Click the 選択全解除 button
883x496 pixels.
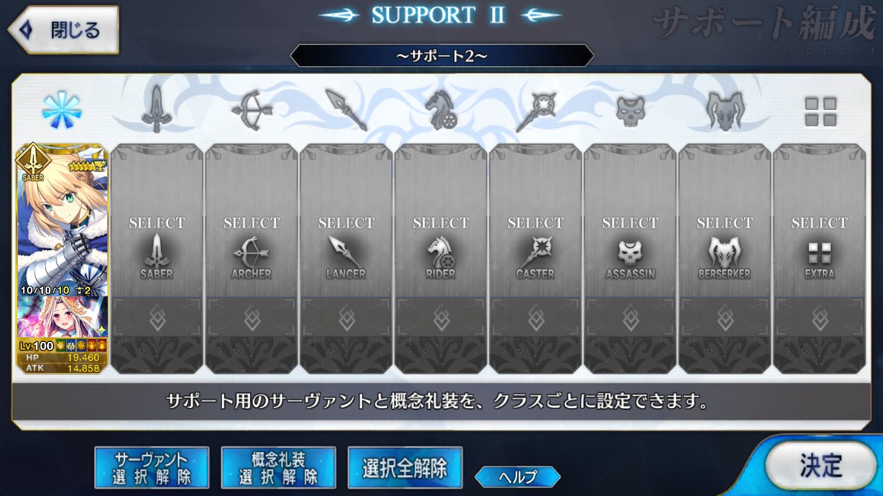404,468
